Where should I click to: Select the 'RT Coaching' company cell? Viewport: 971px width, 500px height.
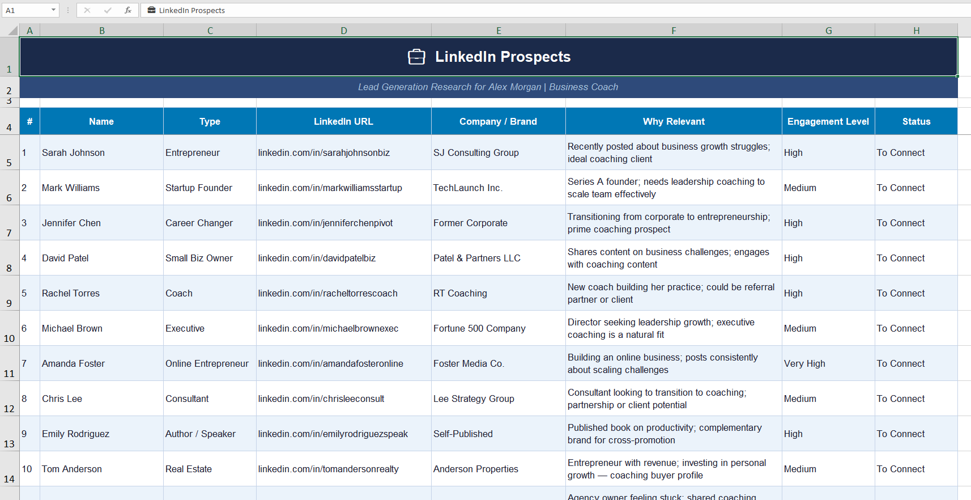tap(499, 293)
